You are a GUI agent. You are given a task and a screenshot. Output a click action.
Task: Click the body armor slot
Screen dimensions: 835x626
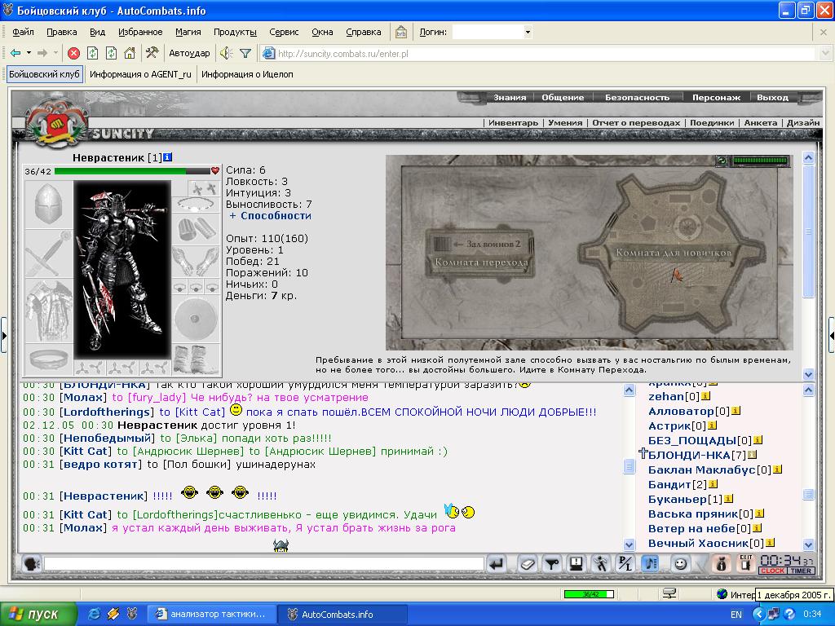click(x=48, y=311)
